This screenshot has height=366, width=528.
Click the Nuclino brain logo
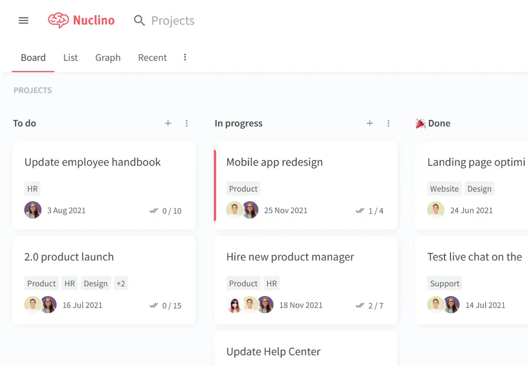[58, 20]
